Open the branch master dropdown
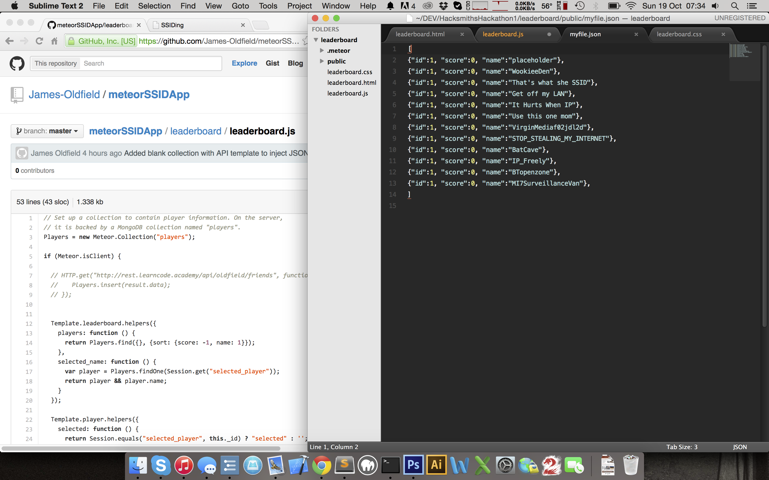The width and height of the screenshot is (769, 480). point(47,131)
